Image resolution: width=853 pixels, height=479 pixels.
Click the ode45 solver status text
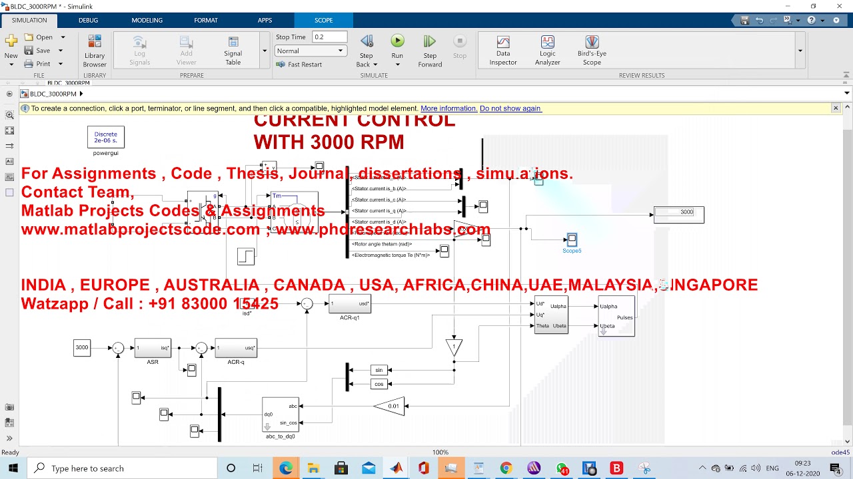(840, 452)
